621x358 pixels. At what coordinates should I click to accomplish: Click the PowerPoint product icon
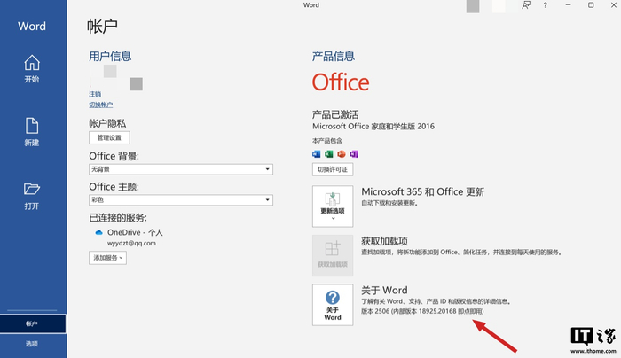(x=342, y=154)
